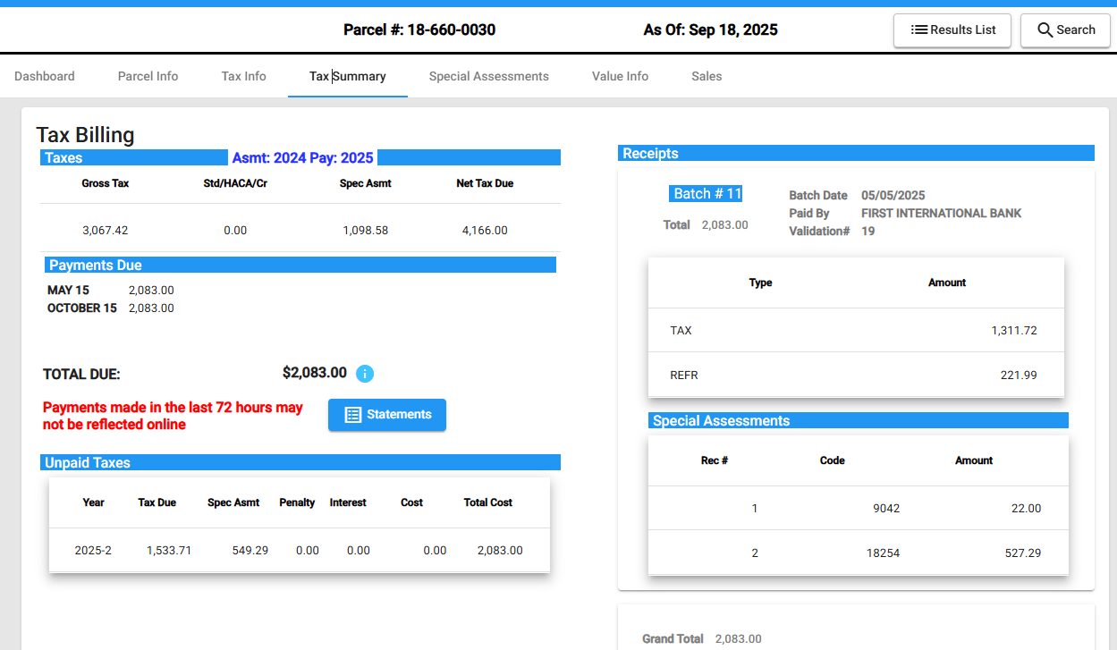1117x650 pixels.
Task: Click the Net Tax Due column header
Action: [485, 183]
